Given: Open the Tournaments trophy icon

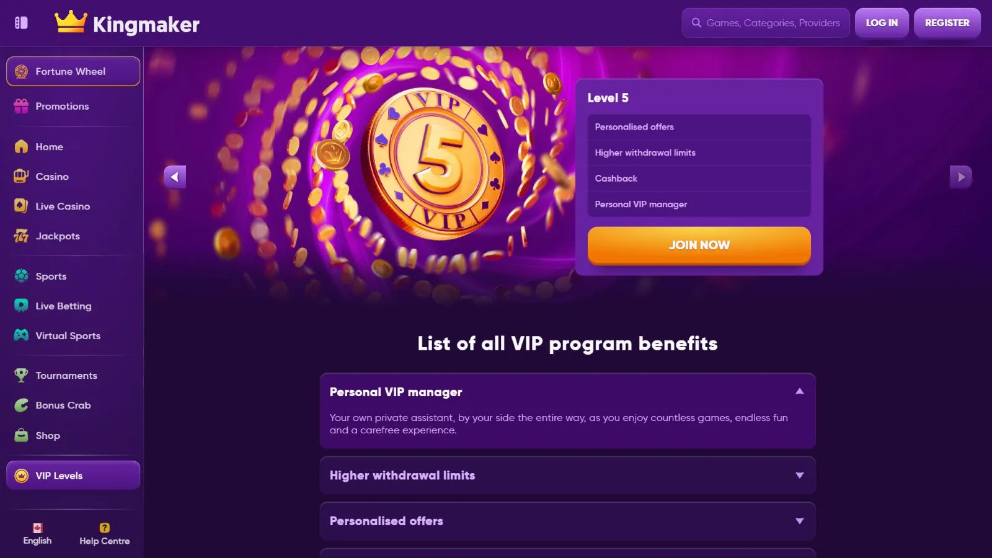Looking at the screenshot, I should (22, 375).
